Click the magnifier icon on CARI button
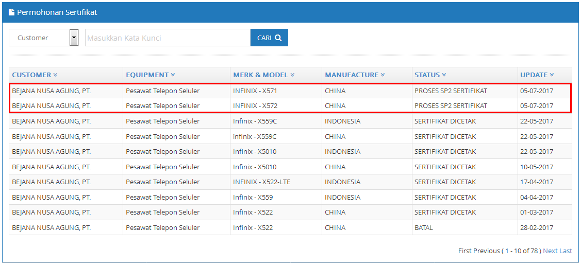 tap(278, 38)
